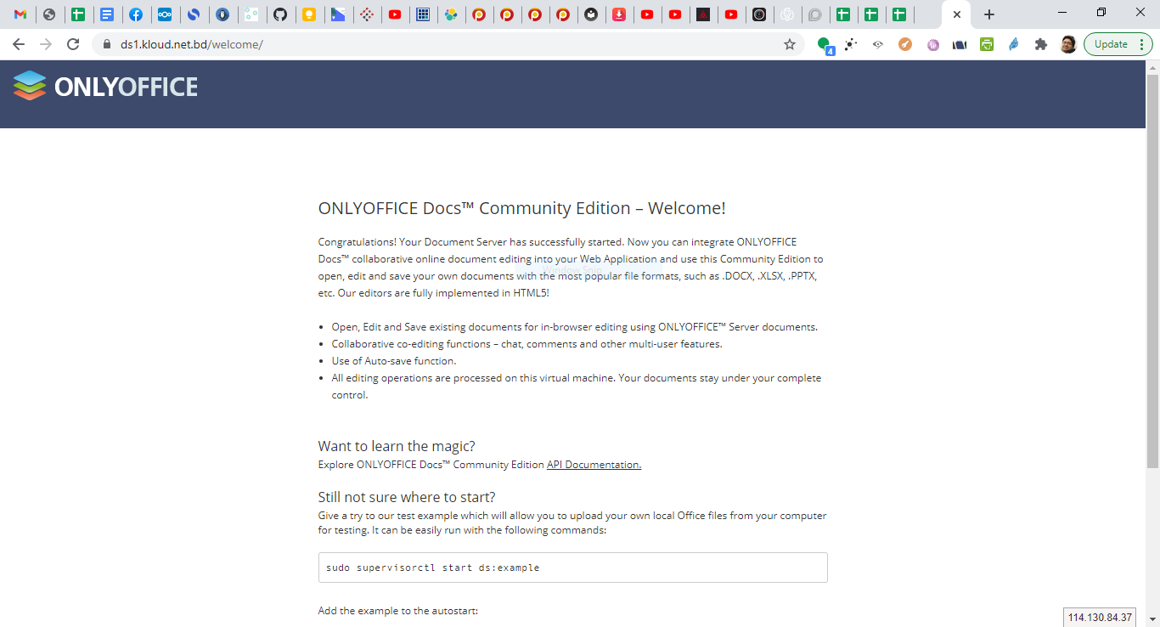The image size is (1160, 627).
Task: Open Chrome three-dot menu
Action: point(1142,44)
